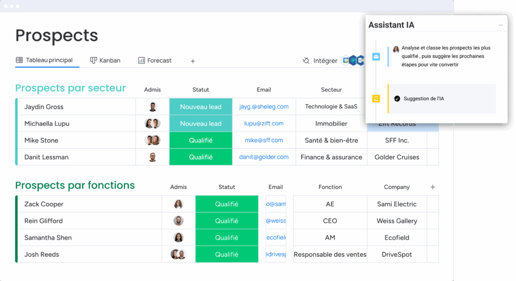Open the Samantha Shen prospect row
Screen dimensions: 516x281
(90, 237)
